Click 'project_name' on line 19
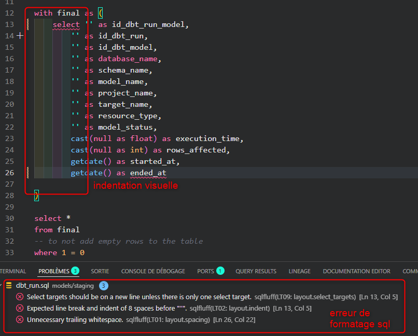Image resolution: width=418 pixels, height=336 pixels. [126, 93]
